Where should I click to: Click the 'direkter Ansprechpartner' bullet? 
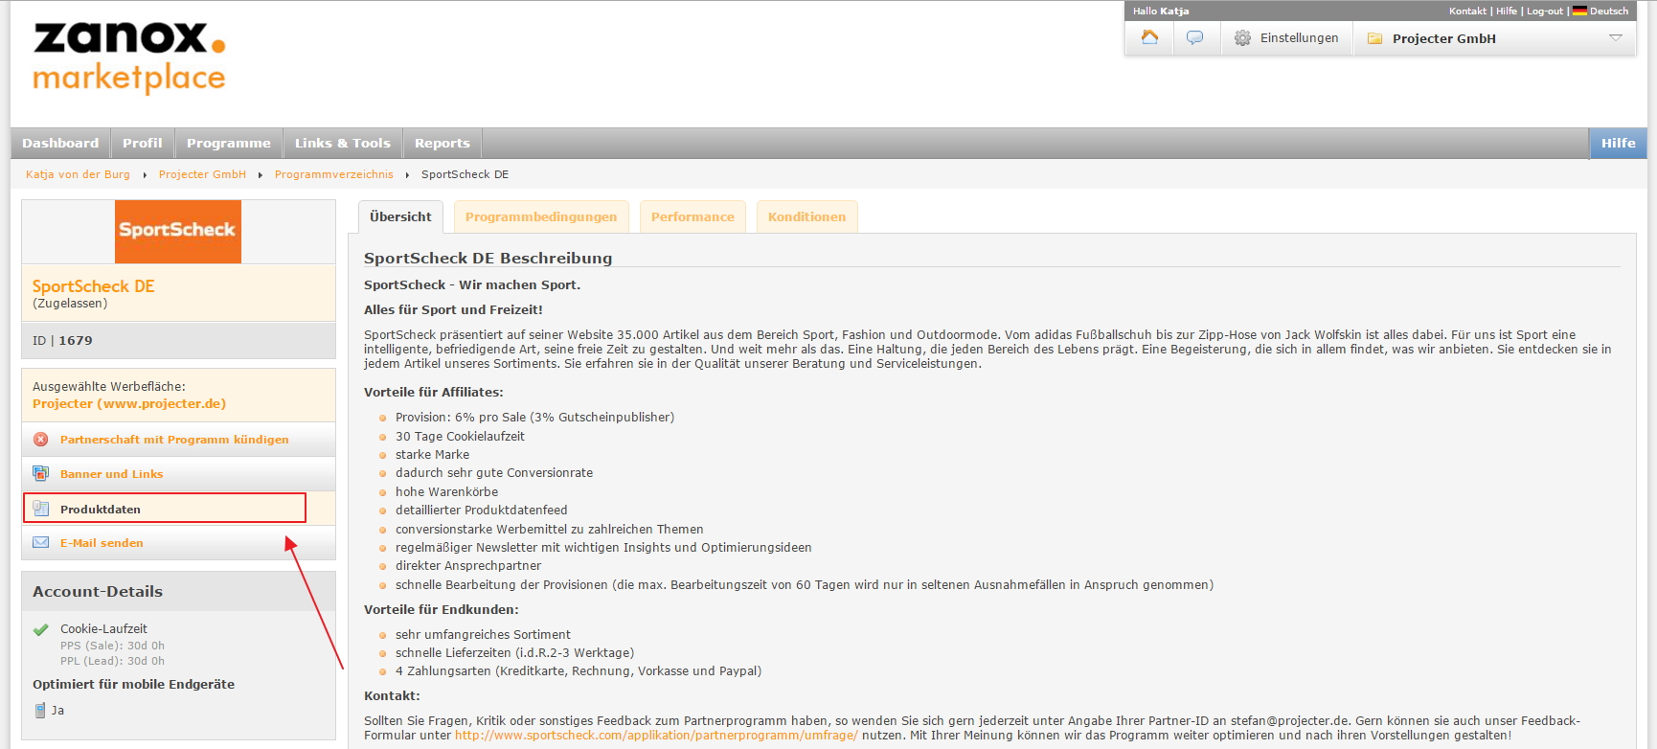coord(467,566)
